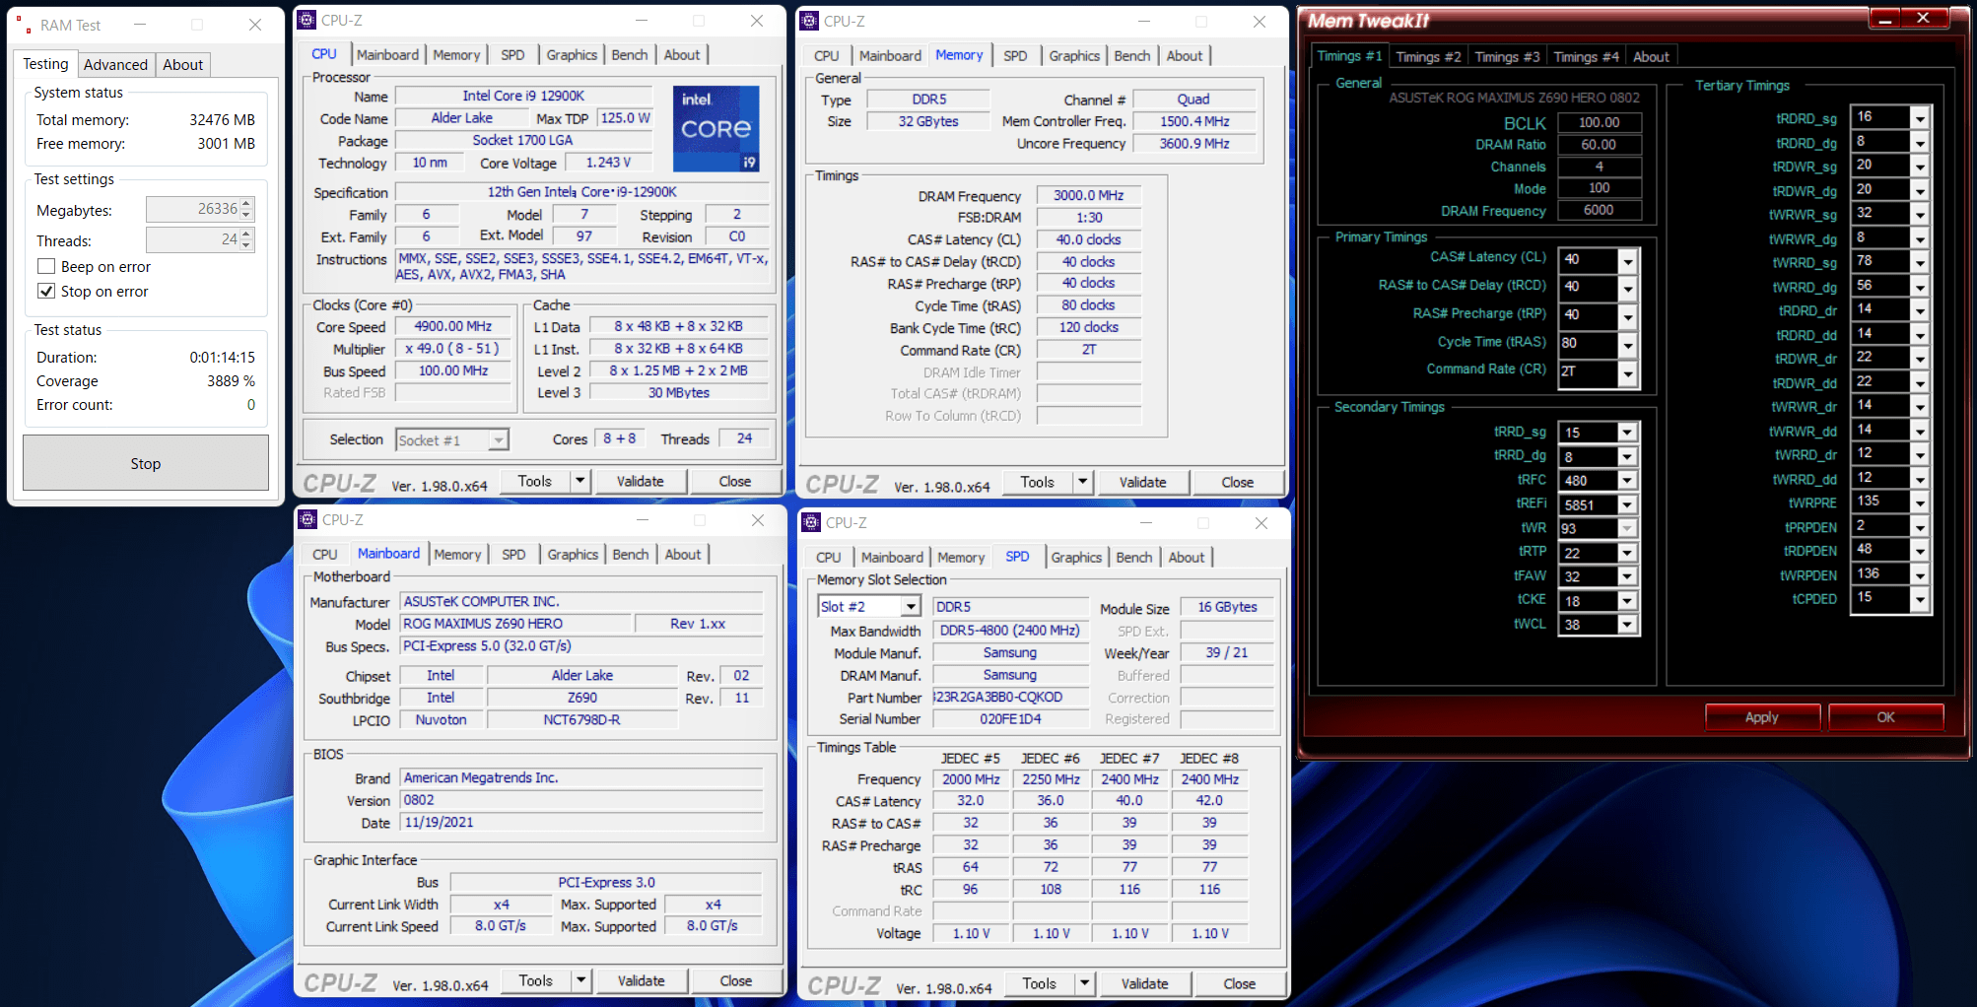Image resolution: width=1977 pixels, height=1007 pixels.
Task: Open the Bench tab in CPU tab window
Action: [629, 55]
